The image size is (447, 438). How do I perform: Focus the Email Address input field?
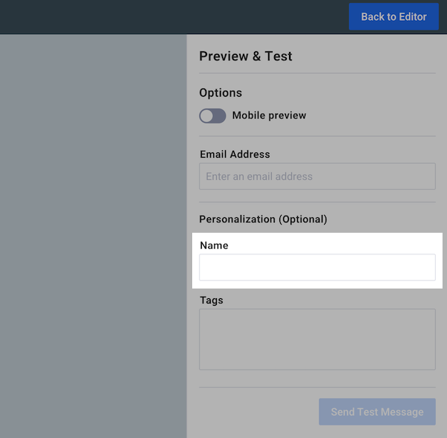317,177
